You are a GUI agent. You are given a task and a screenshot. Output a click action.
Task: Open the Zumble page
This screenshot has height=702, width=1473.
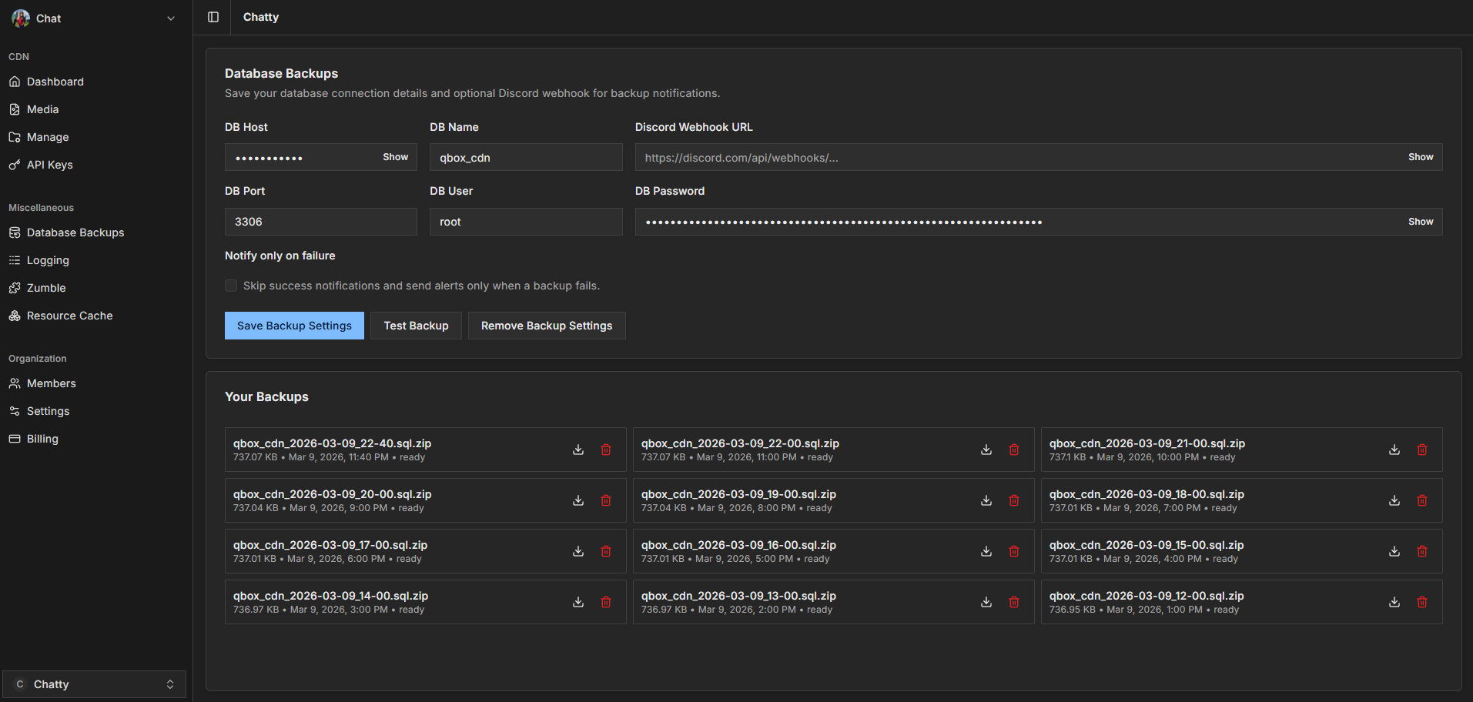coord(45,287)
